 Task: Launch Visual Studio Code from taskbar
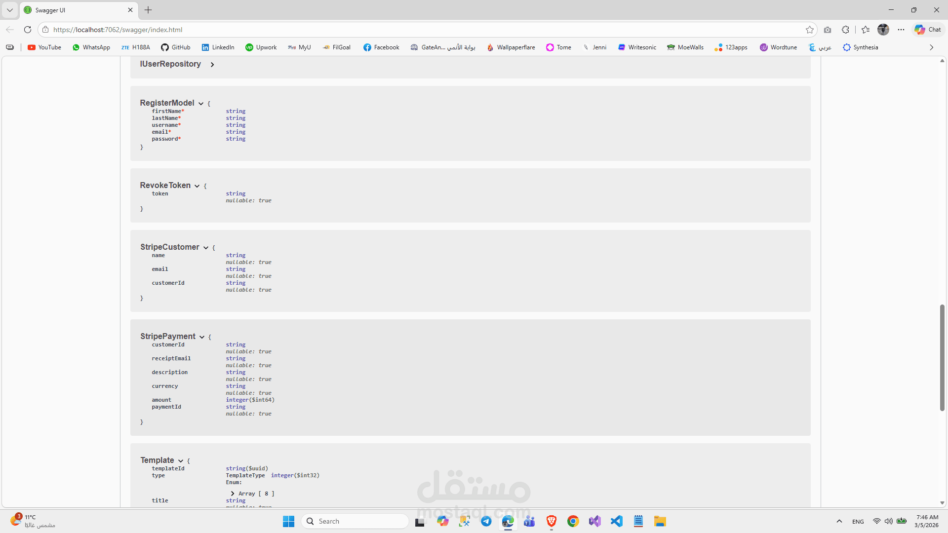[616, 521]
